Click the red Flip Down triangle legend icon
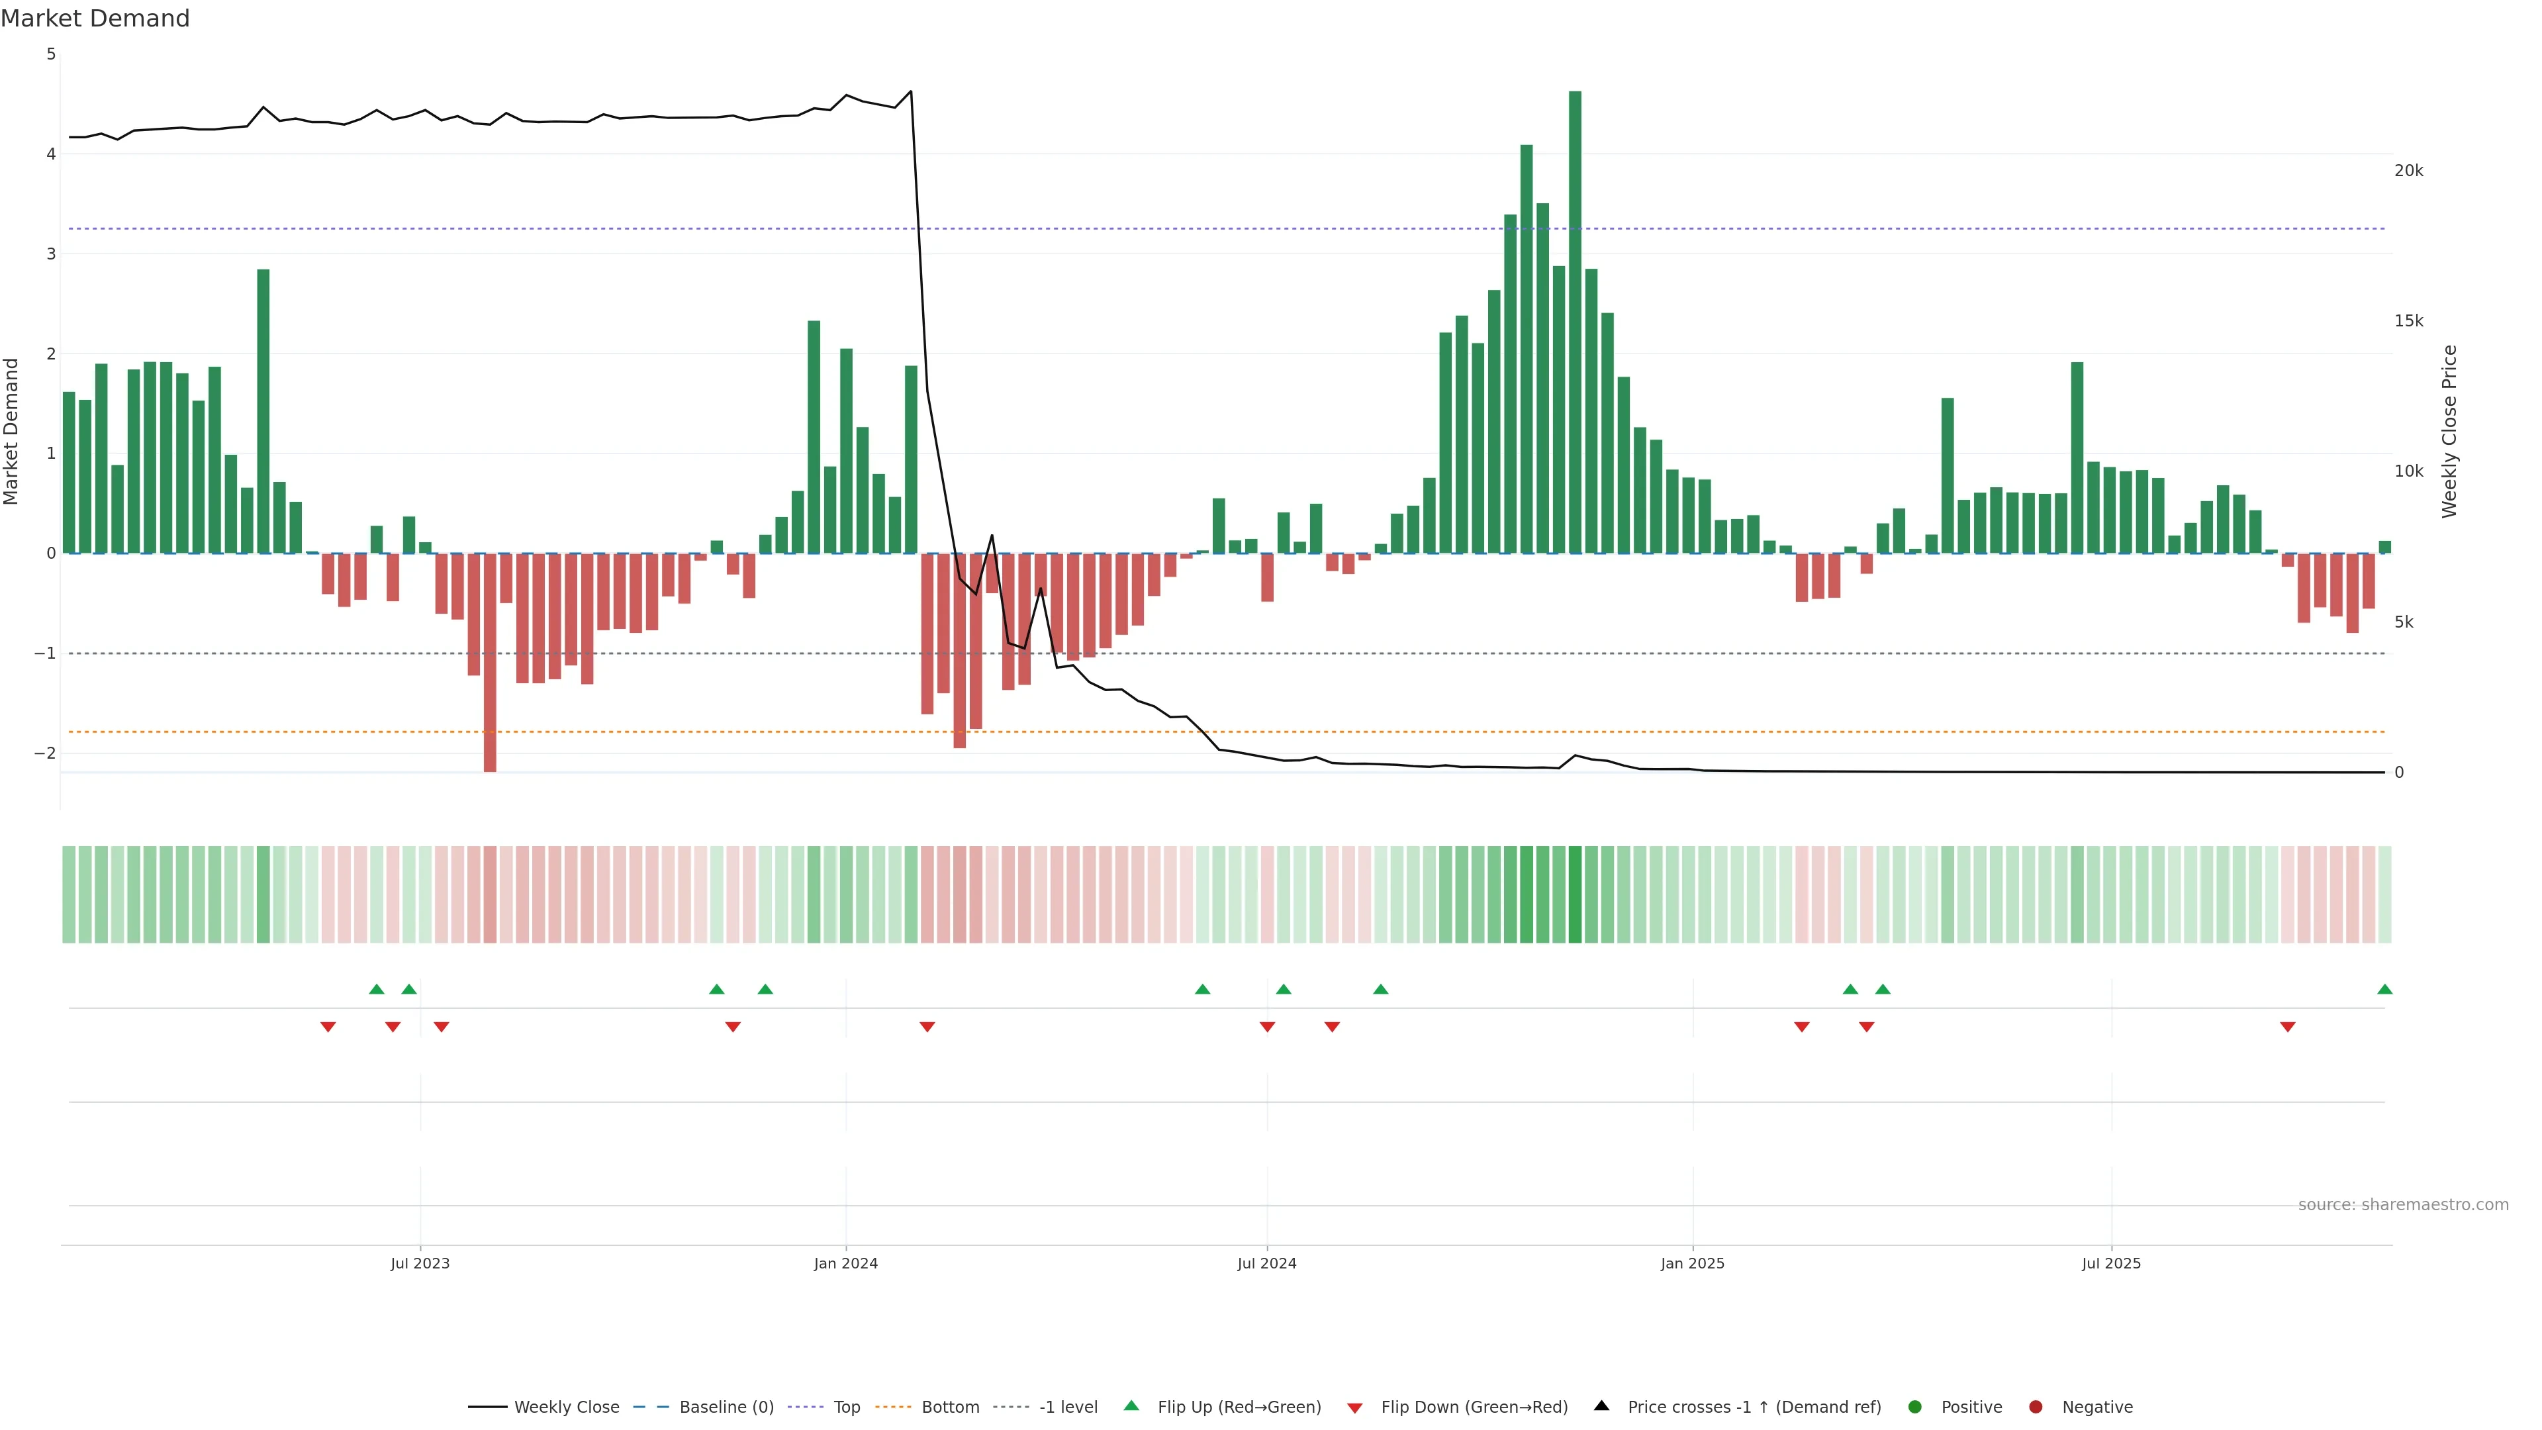Viewport: 2542px width, 1430px height. coord(1355,1407)
